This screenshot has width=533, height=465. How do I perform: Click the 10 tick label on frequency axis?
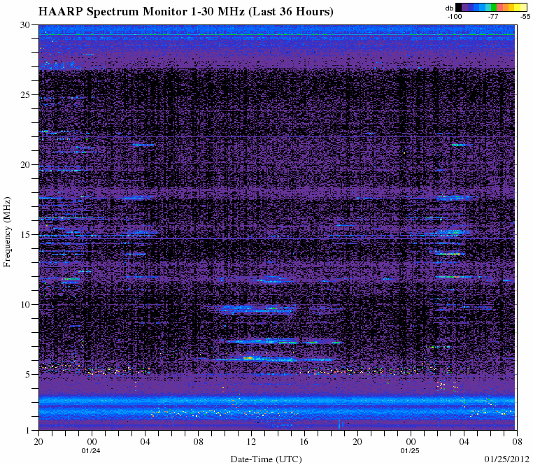tap(26, 305)
